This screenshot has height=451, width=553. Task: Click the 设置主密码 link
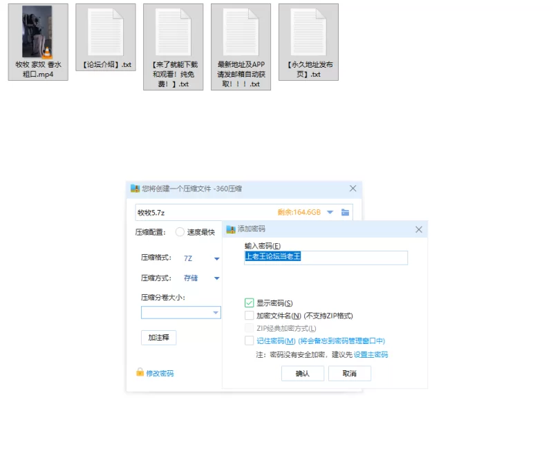click(x=371, y=355)
